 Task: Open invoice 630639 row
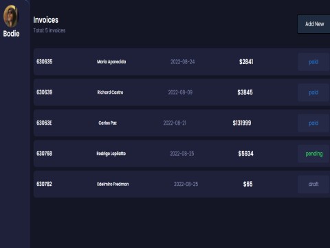pos(181,92)
